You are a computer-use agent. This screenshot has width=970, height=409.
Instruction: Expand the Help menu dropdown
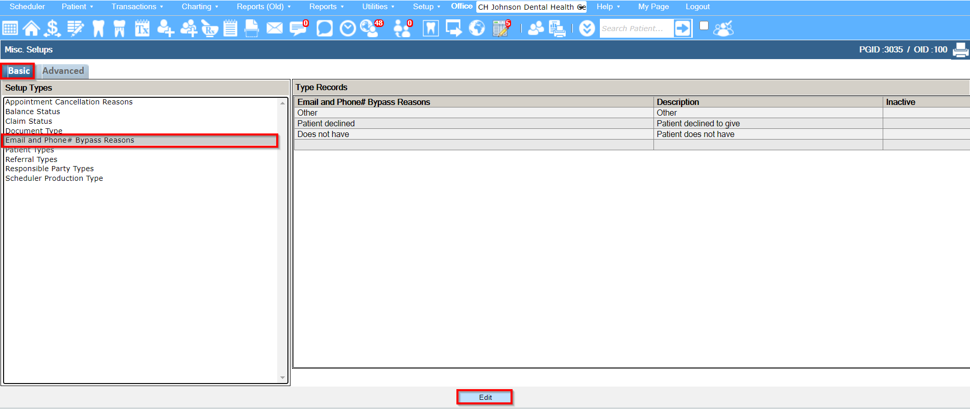coord(608,7)
